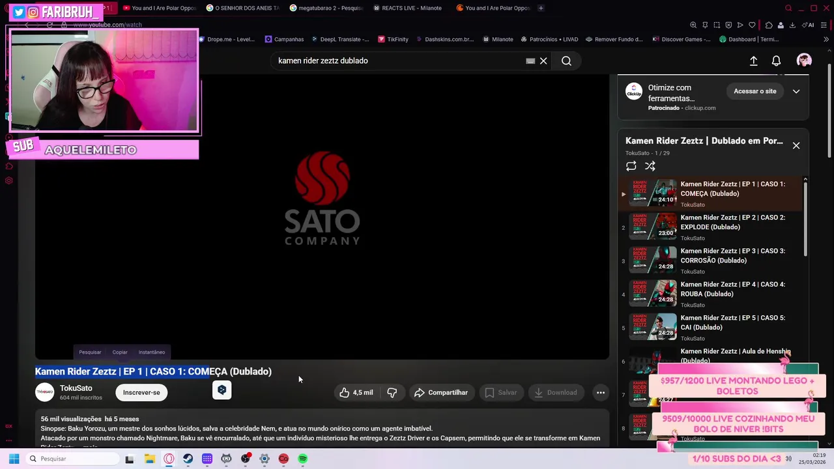Open the browser easy setup menu icon

click(x=825, y=25)
